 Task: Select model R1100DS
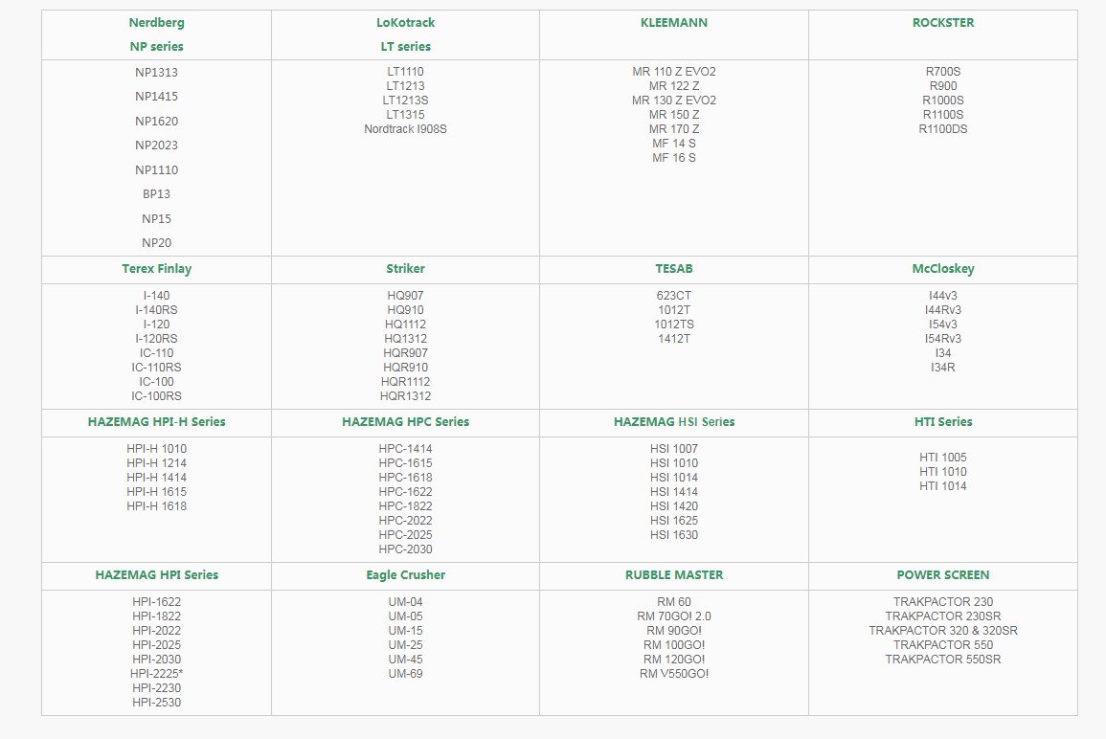click(x=943, y=129)
